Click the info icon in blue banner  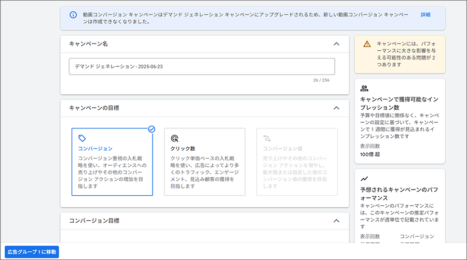click(73, 15)
